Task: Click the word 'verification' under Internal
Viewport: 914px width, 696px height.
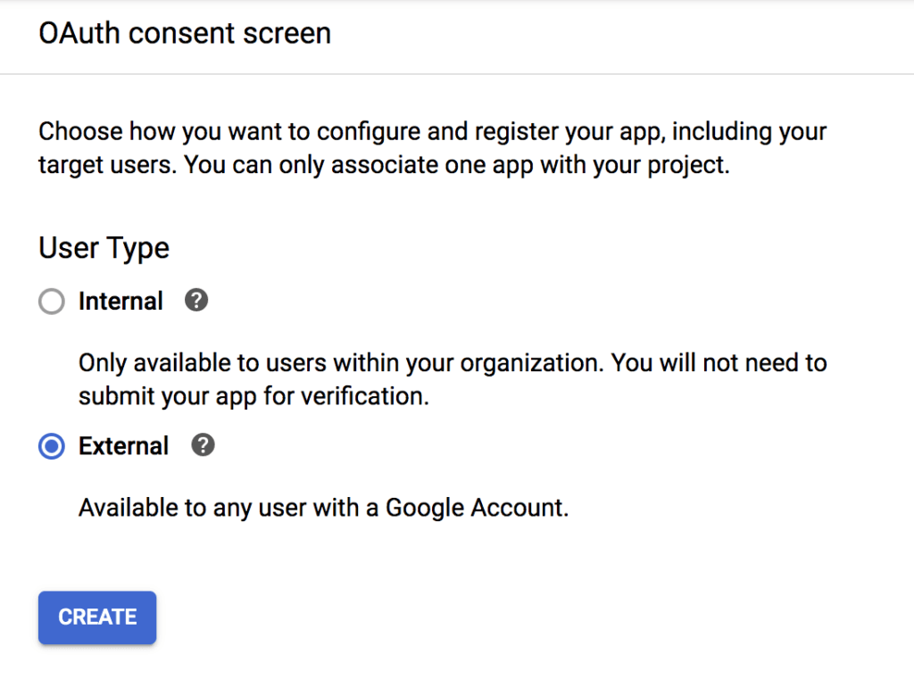Action: [x=368, y=396]
